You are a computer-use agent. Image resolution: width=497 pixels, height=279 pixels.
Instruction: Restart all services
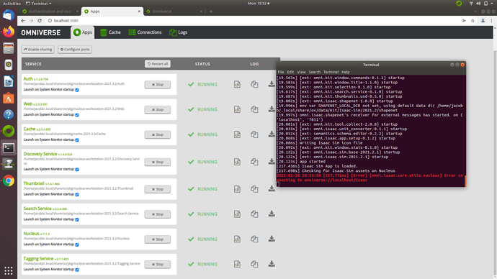pyautogui.click(x=158, y=64)
